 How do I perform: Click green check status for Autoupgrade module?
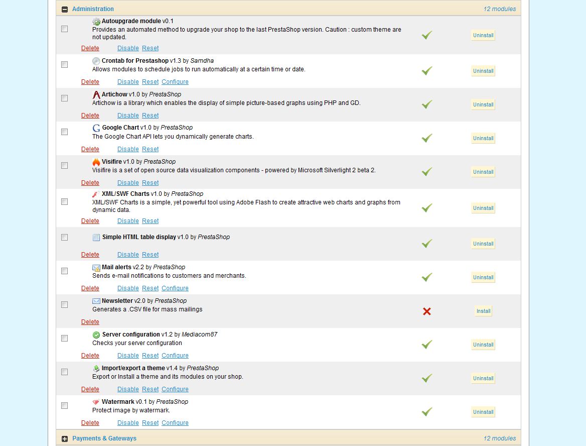[427, 35]
